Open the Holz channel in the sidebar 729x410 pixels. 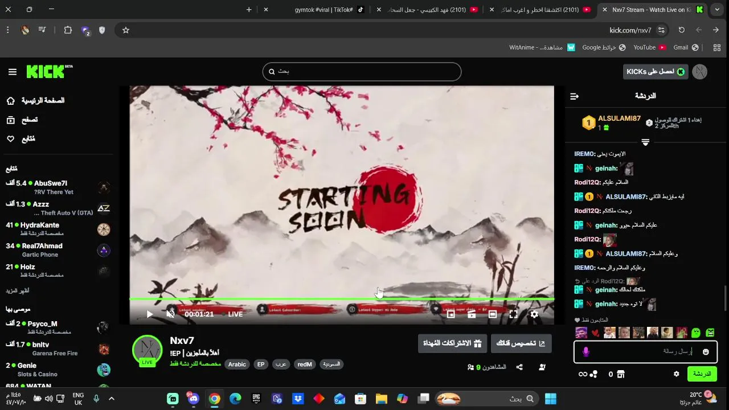click(57, 271)
